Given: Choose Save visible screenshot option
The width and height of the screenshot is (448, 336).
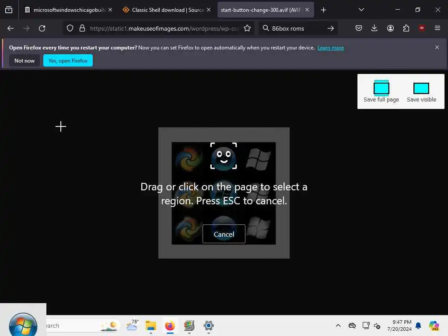Looking at the screenshot, I should point(421,91).
